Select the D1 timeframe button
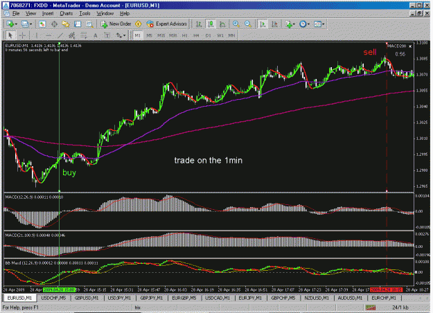 tap(209, 35)
